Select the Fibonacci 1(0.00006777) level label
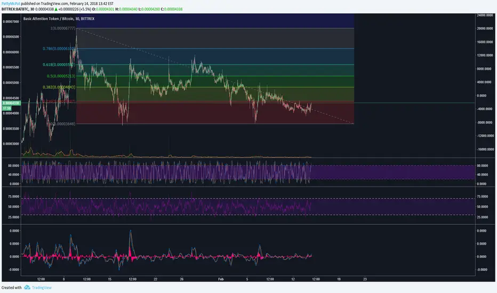Image resolution: width=497 pixels, height=293 pixels. point(63,29)
